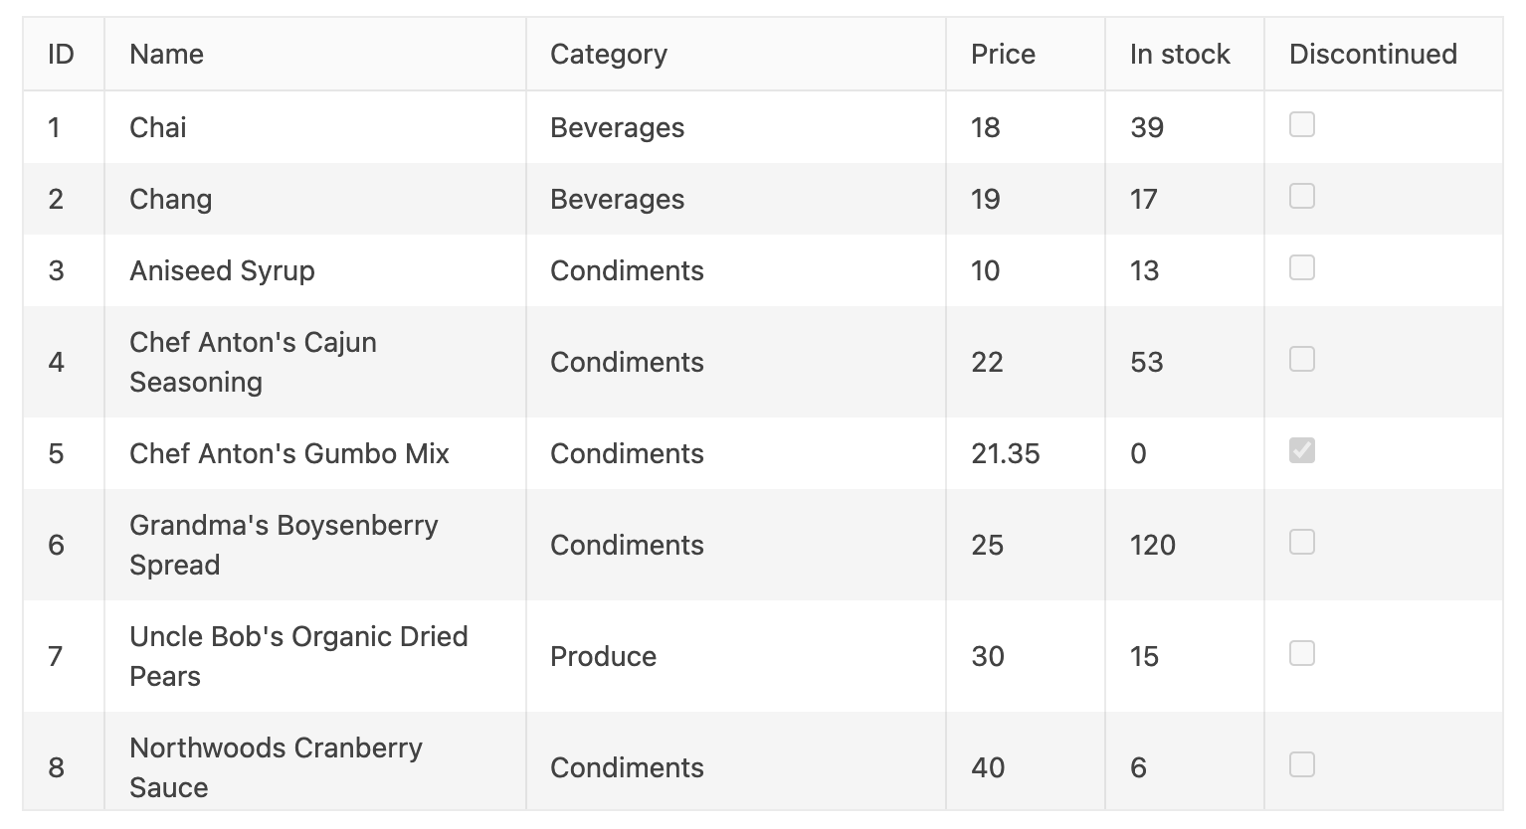Click the Name column header
The height and width of the screenshot is (829, 1526).
[x=167, y=55]
